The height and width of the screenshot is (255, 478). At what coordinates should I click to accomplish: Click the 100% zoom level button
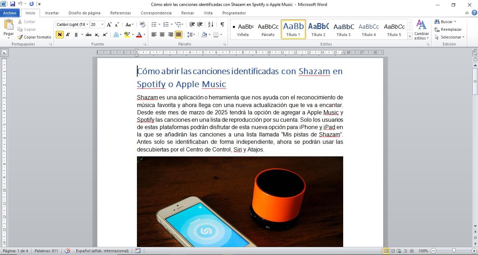423,251
